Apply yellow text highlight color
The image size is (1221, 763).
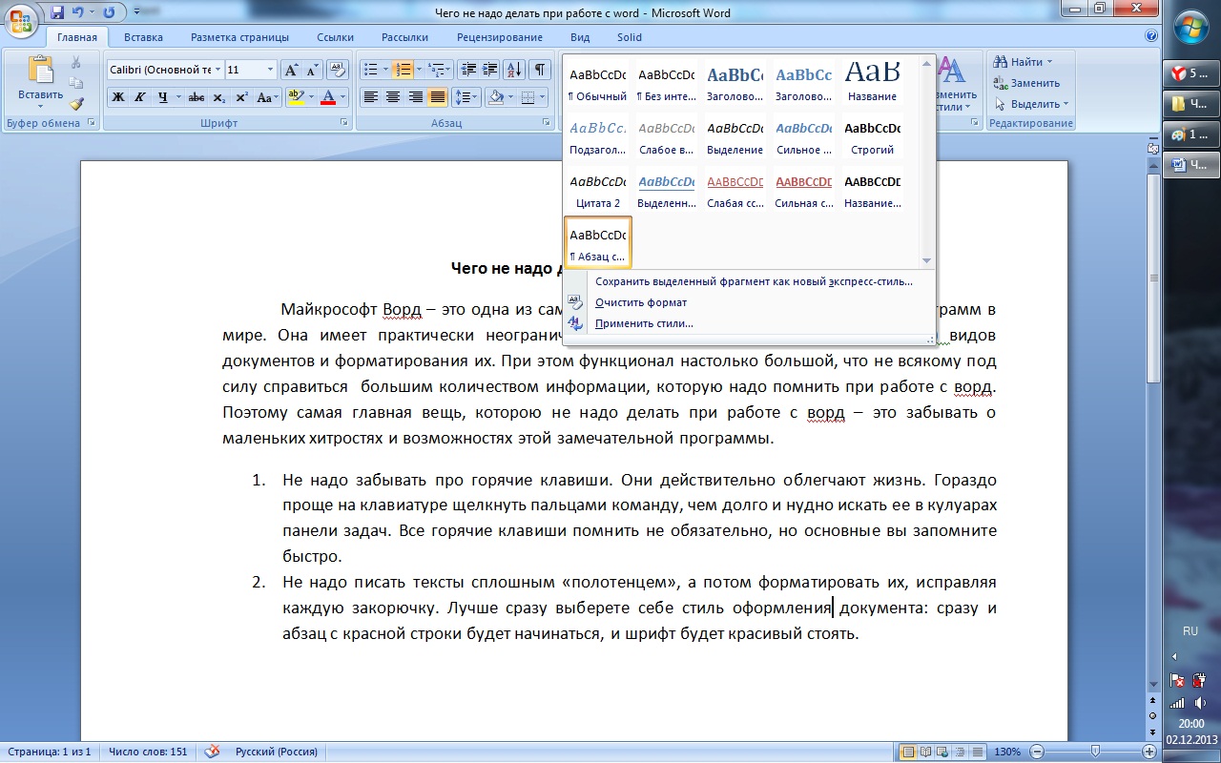point(296,97)
